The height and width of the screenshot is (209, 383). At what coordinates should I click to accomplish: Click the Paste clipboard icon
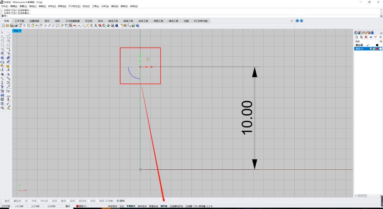pyautogui.click(x=33, y=26)
